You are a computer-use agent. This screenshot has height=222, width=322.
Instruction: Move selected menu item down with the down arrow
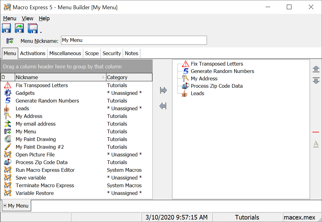(316, 81)
